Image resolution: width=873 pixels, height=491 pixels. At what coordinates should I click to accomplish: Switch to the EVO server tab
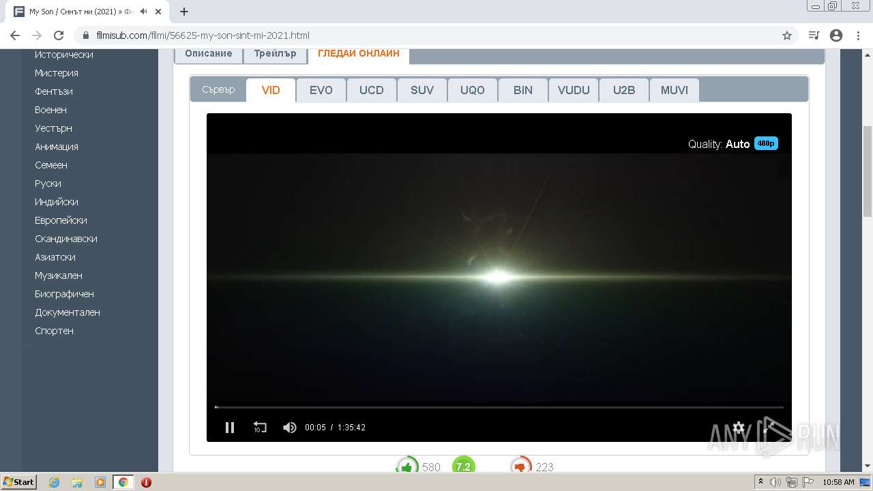(321, 90)
